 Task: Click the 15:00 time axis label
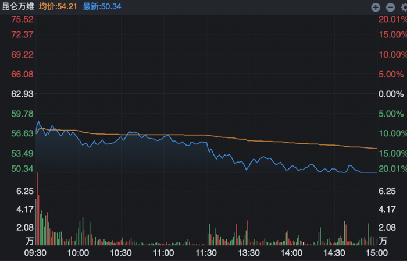(377, 253)
